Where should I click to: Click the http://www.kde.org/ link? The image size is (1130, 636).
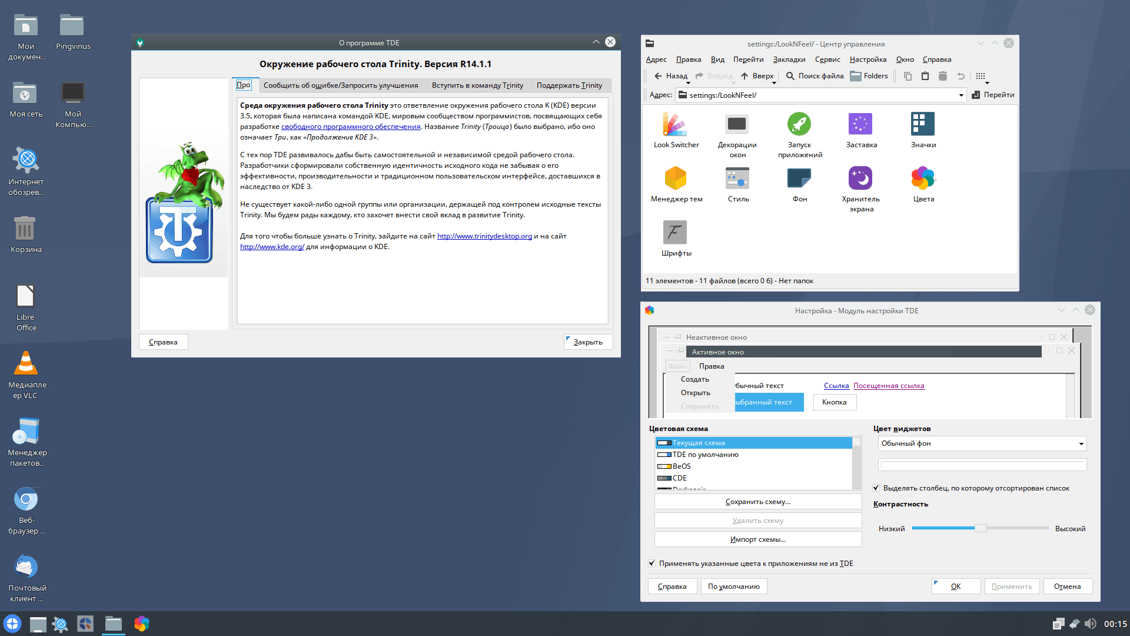[x=272, y=247]
